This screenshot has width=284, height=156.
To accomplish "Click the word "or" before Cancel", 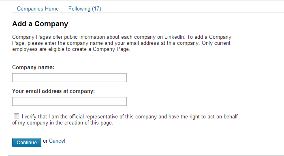I will [45, 141].
